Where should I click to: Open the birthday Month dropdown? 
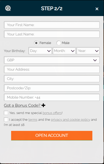64,51
